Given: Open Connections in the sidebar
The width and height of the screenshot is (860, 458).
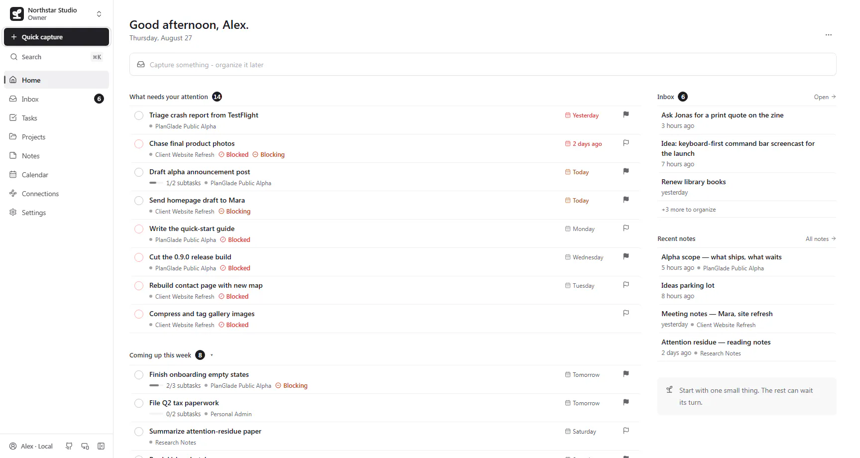Looking at the screenshot, I should coord(56,193).
